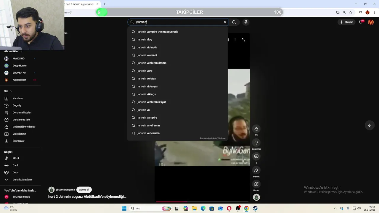
Task: Click inside the YouTube search field
Action: [178, 22]
